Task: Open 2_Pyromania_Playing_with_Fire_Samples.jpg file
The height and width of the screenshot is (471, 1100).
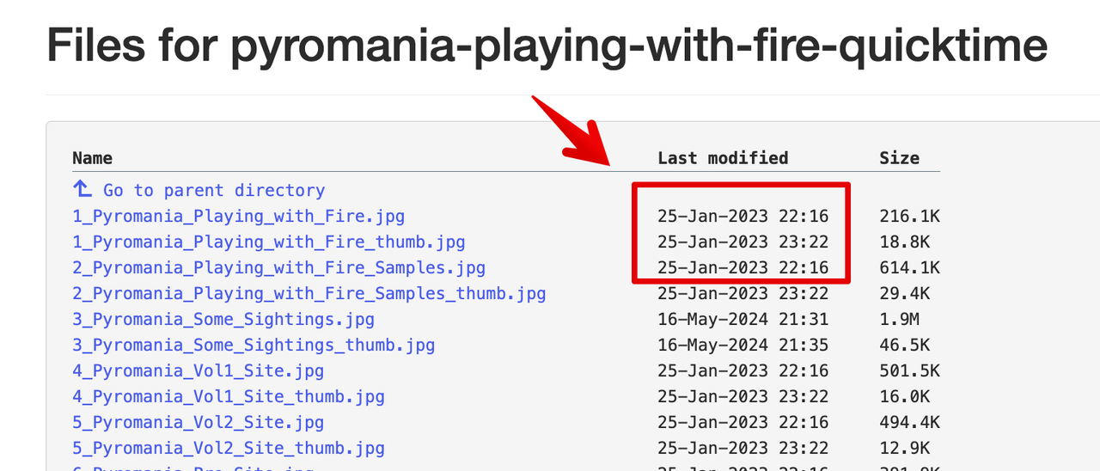Action: [278, 268]
